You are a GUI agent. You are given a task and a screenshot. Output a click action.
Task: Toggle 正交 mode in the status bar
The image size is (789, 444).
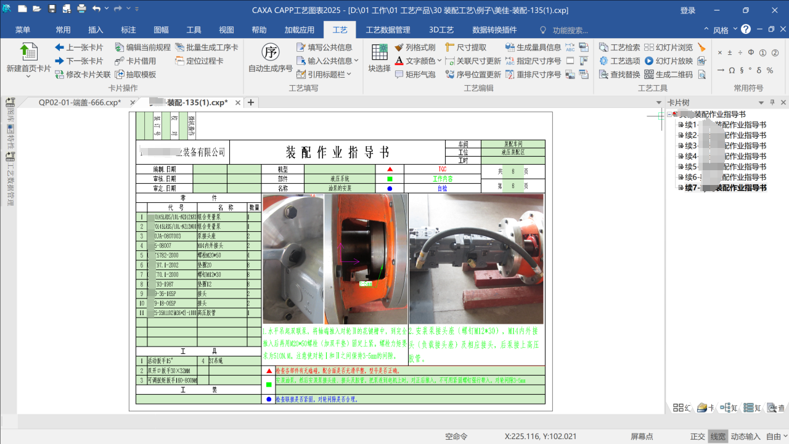(697, 436)
